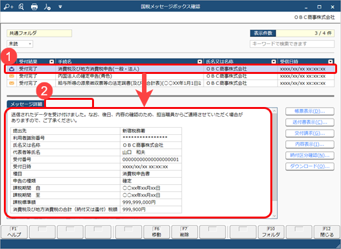This screenshot has width=341, height=249.
Task: Click the zoom-in magnifier icon in title bar
Action: (x=8, y=7)
